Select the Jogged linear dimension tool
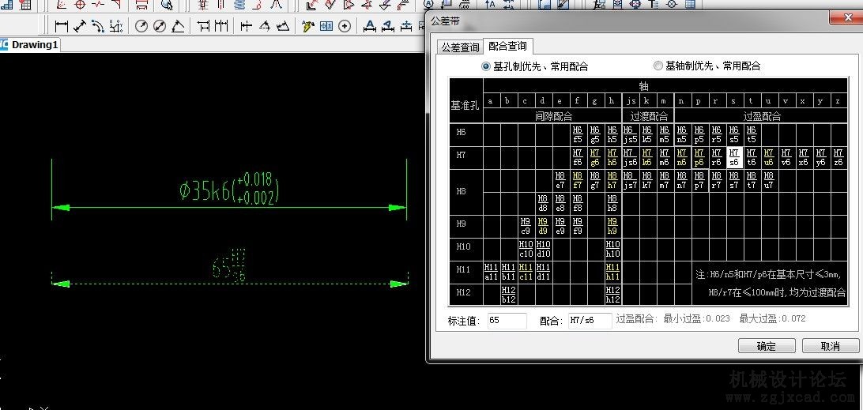 click(283, 26)
